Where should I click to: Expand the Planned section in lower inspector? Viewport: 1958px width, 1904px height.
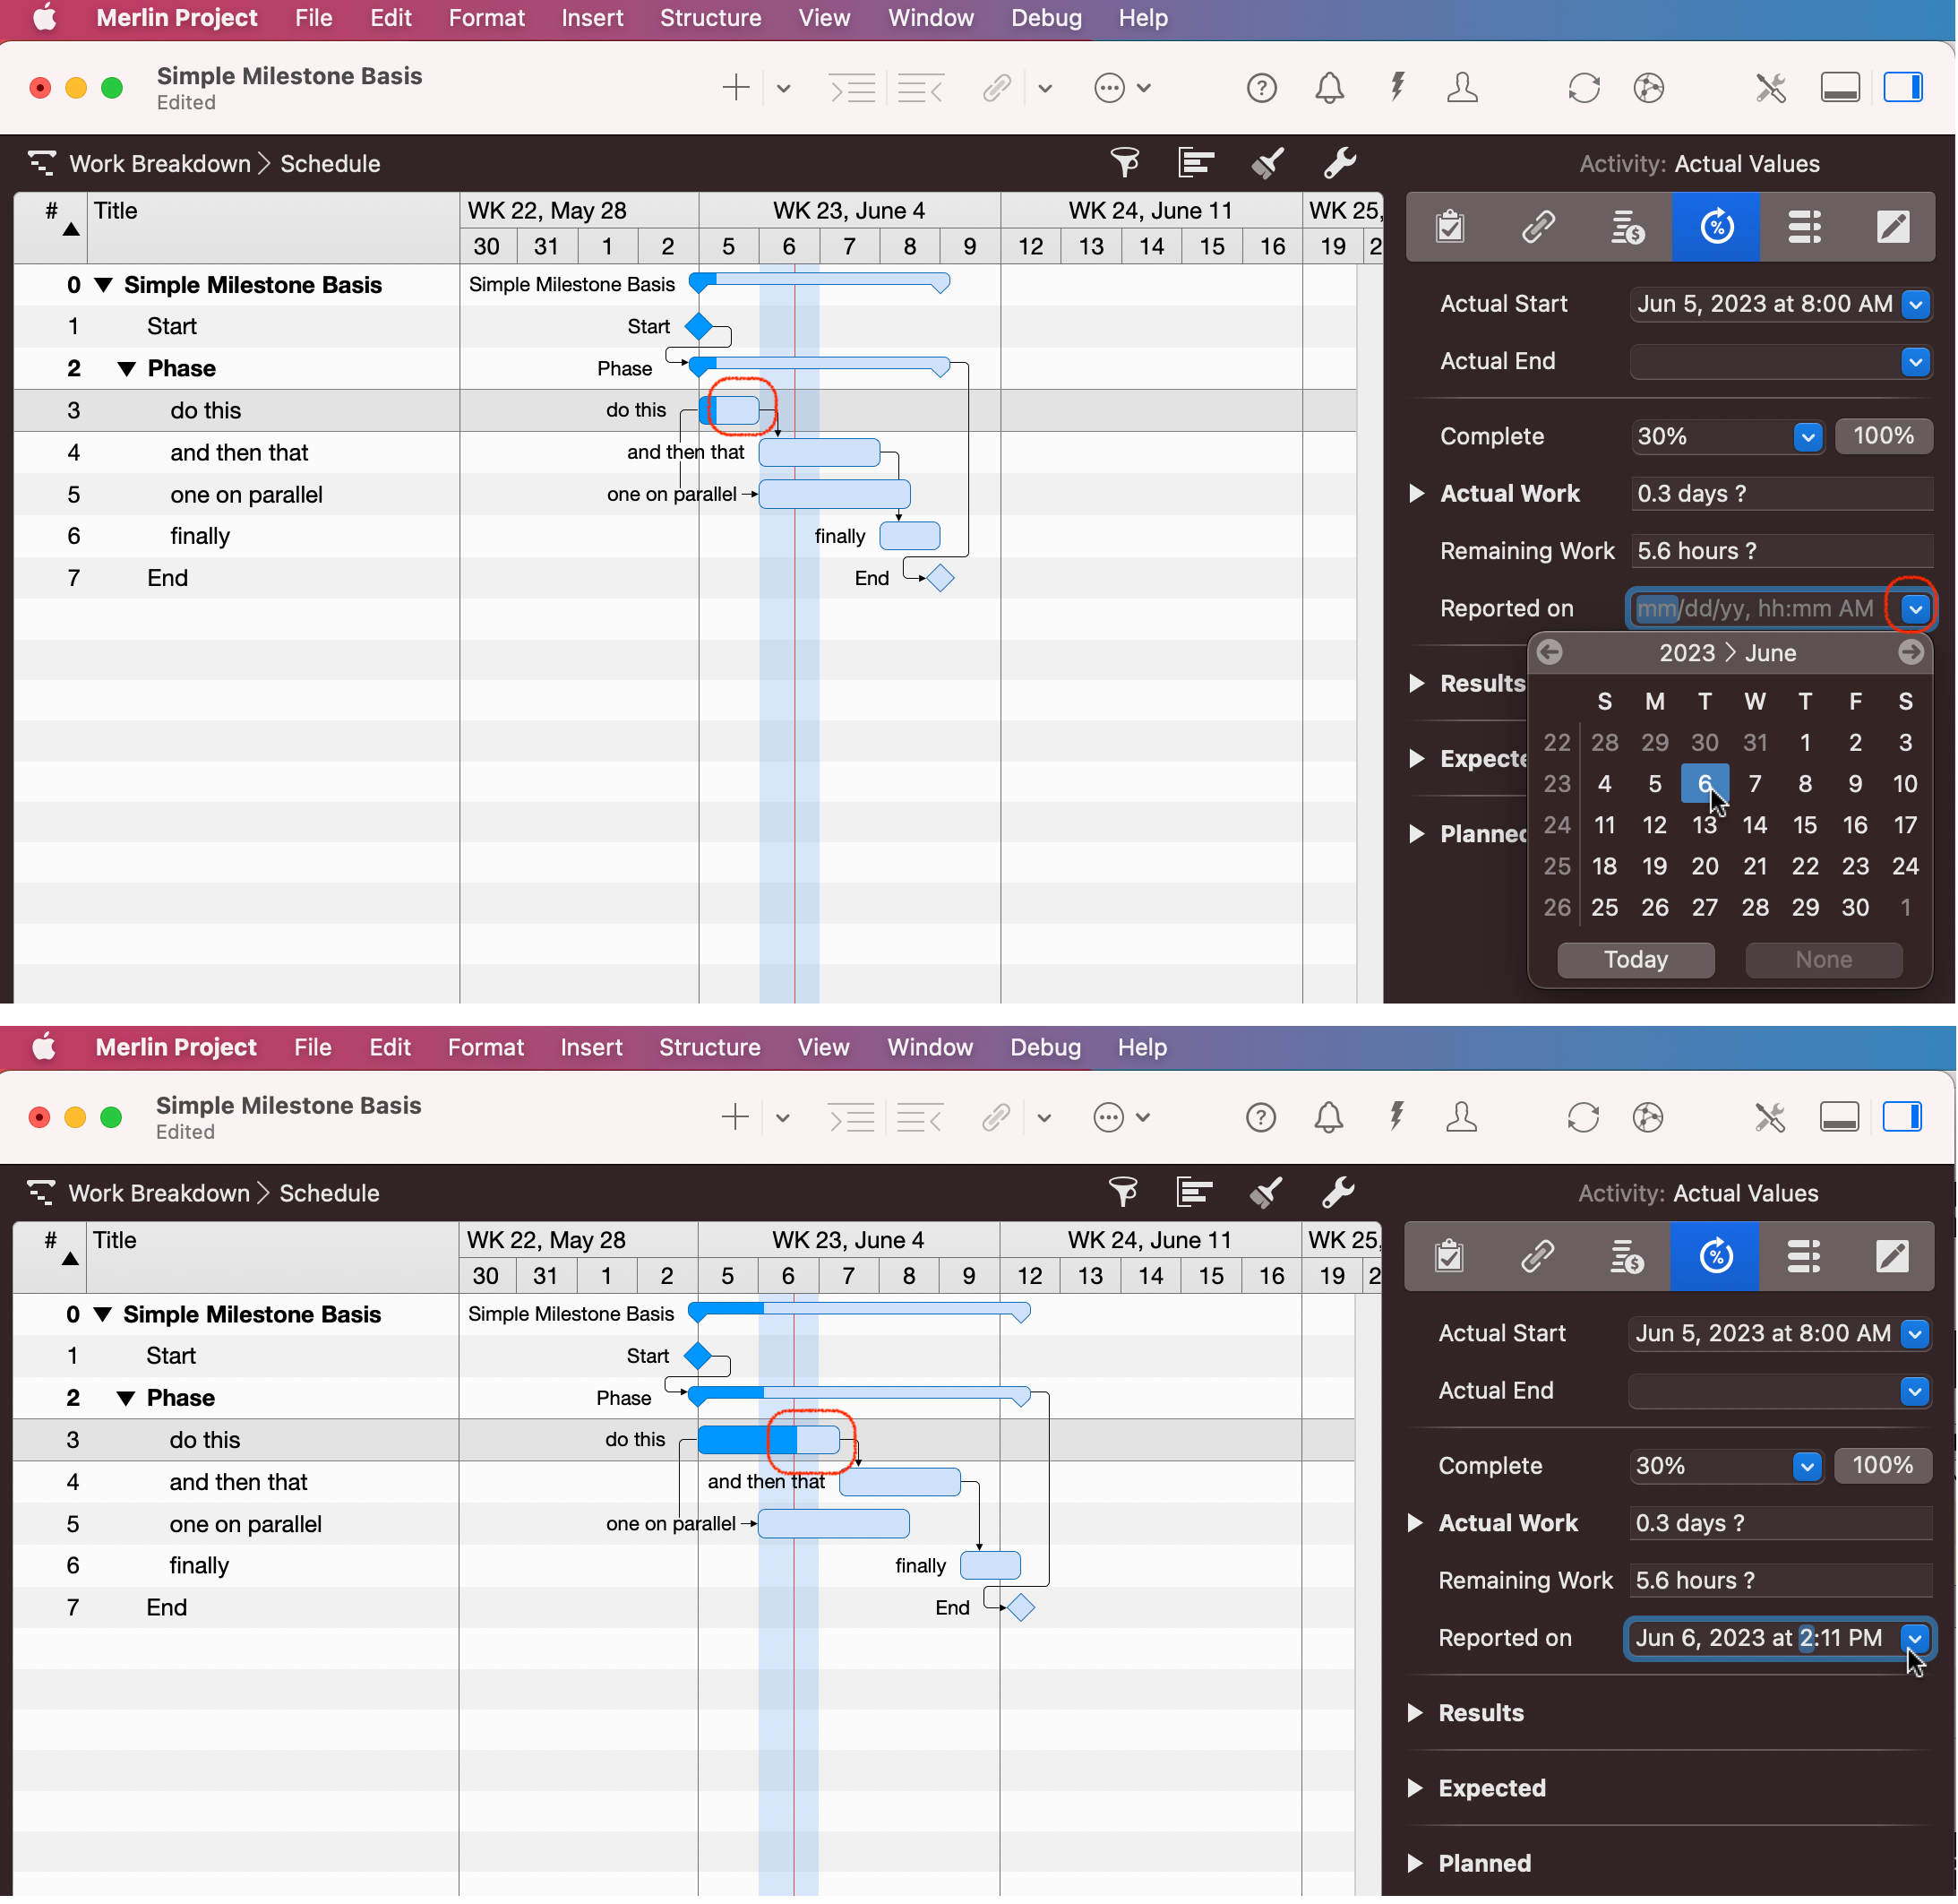point(1416,1864)
